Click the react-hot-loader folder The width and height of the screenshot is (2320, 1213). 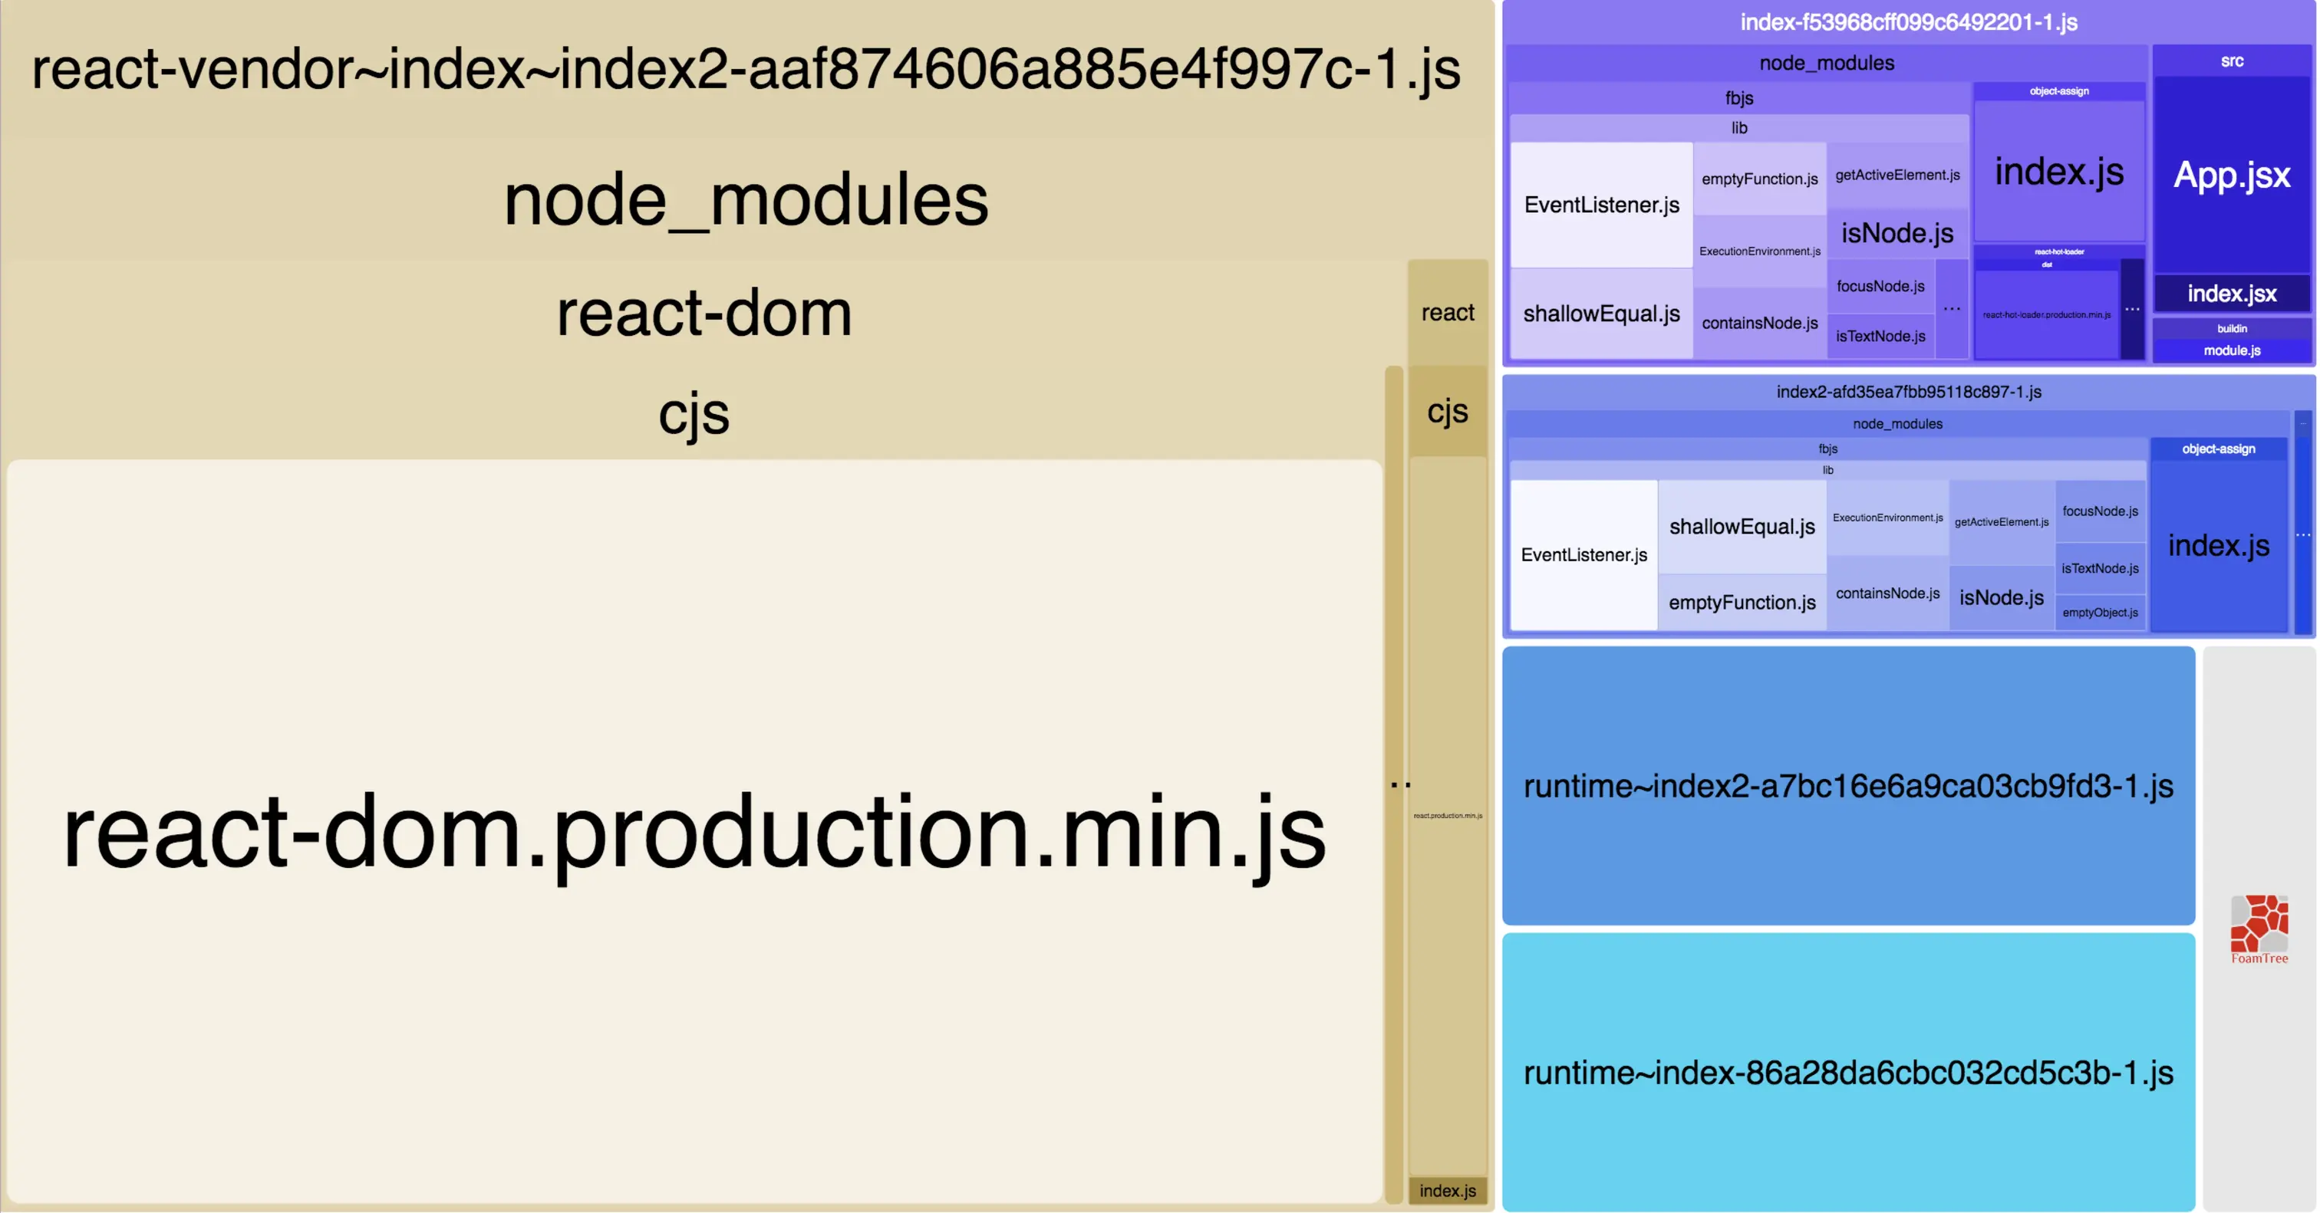pos(2059,252)
